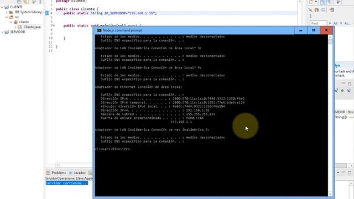Screen dimensions: 354x199
Task: Toggle the scheduled view icon in Task List
Action: pyautogui.click(x=330, y=2)
